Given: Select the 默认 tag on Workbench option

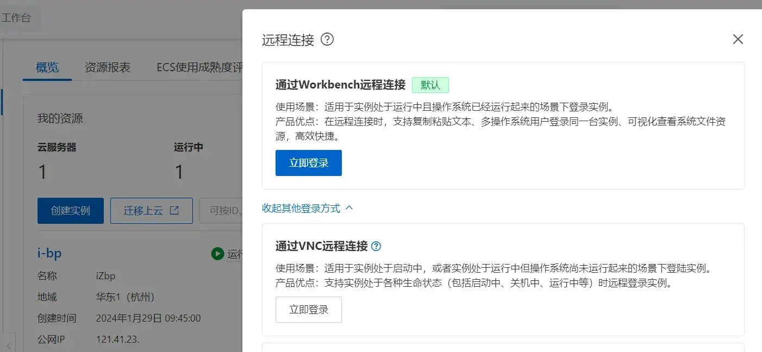Looking at the screenshot, I should point(430,85).
